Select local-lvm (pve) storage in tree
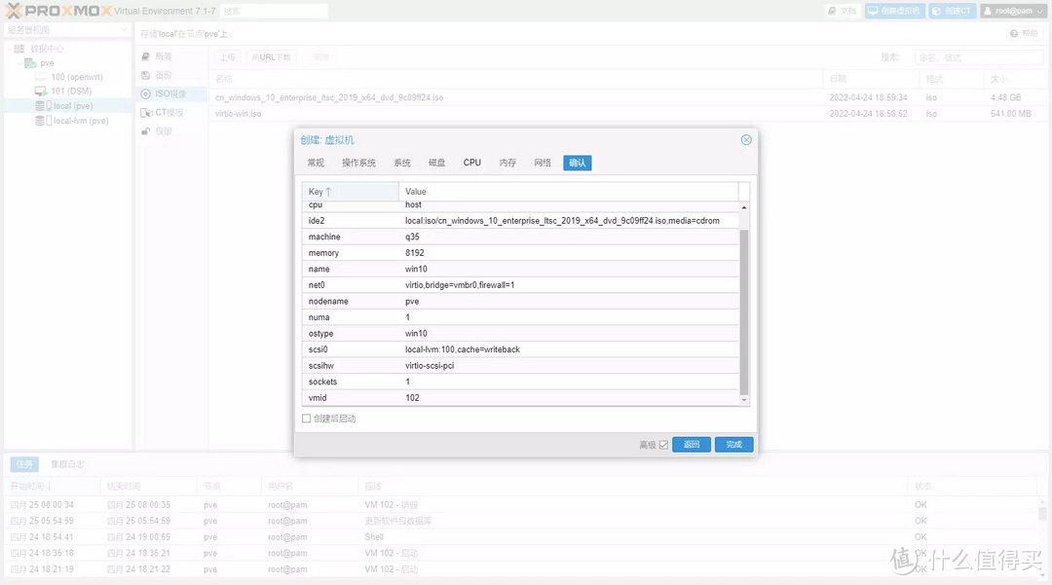Viewport: 1052px width, 585px height. pos(81,121)
